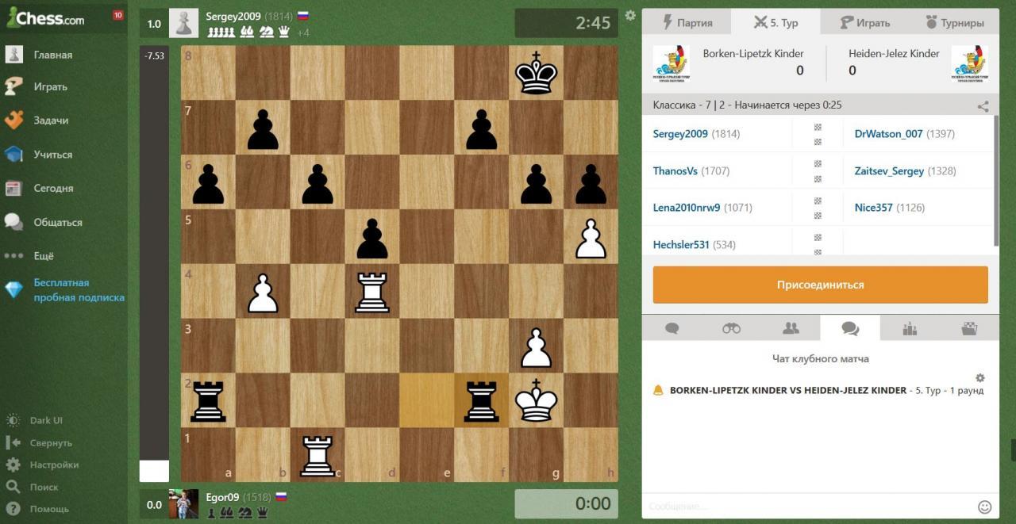The width and height of the screenshot is (1016, 524).
Task: Click the Присоединиться button
Action: pos(821,285)
